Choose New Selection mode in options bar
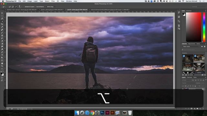Image resolution: width=207 pixels, height=116 pixels. (10, 6)
